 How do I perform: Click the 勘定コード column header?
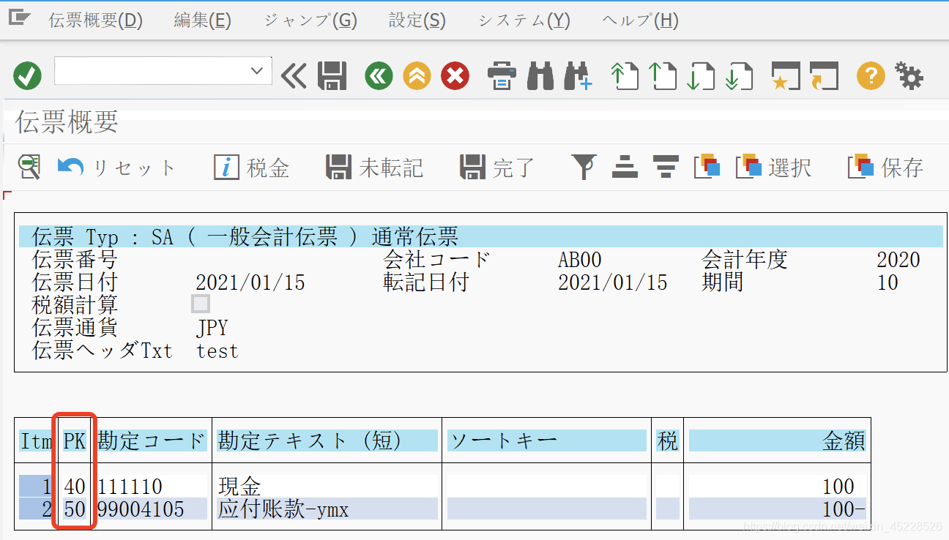[x=152, y=440]
